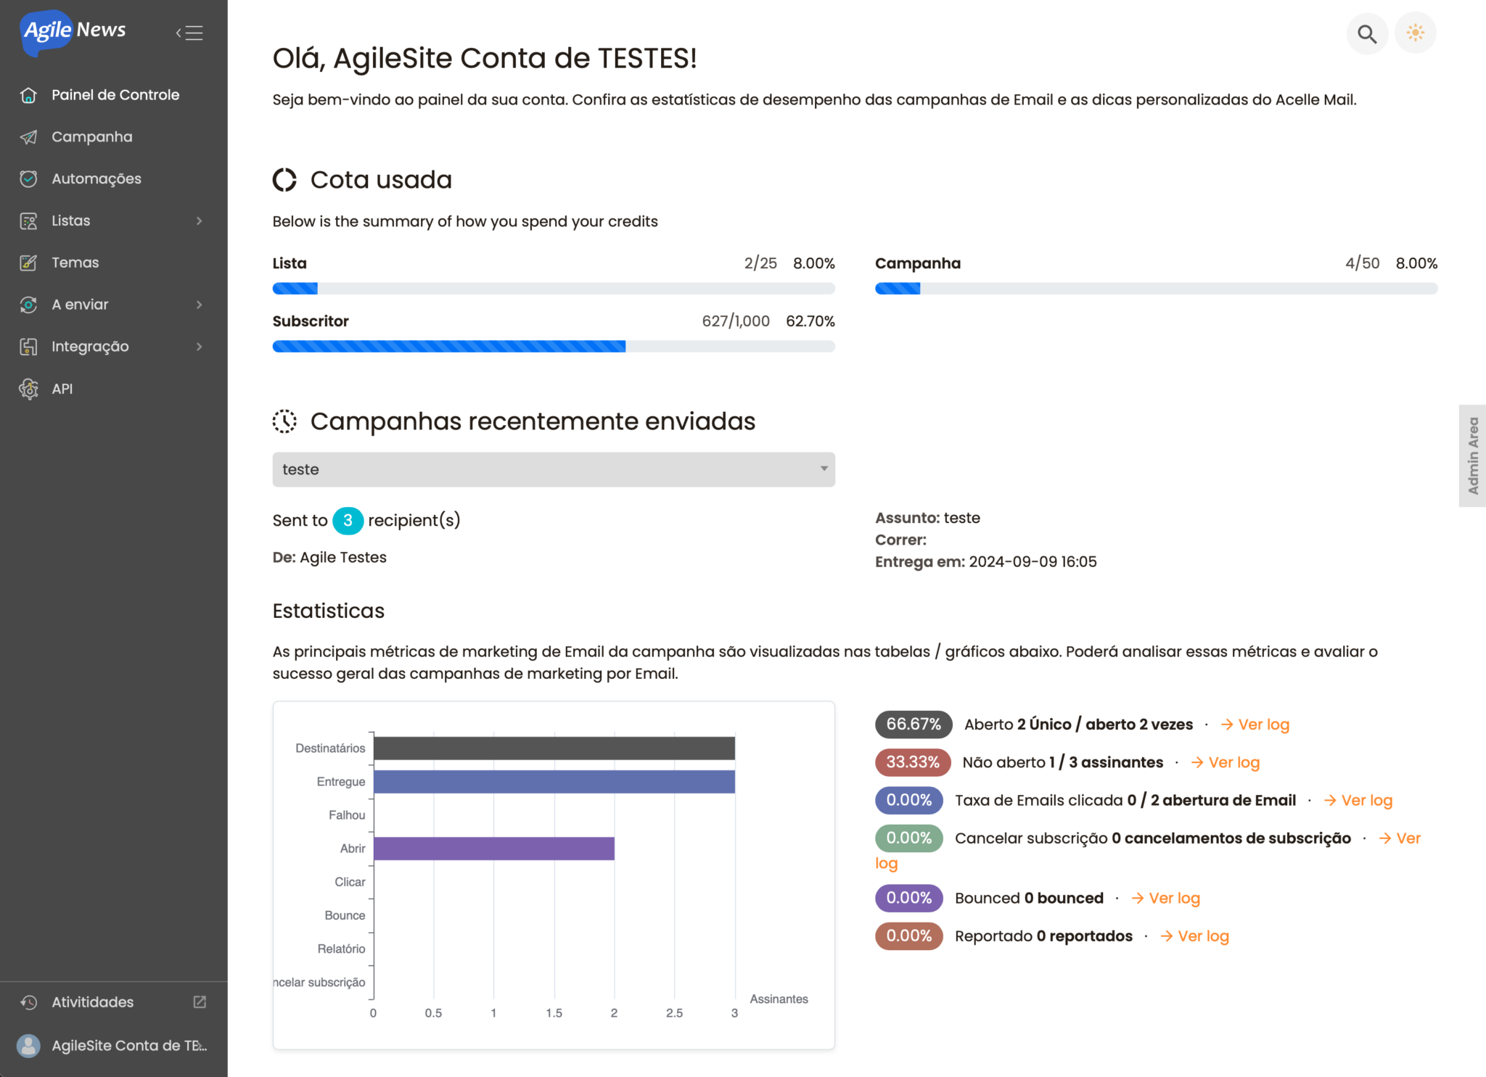Toggle light/dark theme sun icon
1486x1077 pixels.
[x=1415, y=33]
